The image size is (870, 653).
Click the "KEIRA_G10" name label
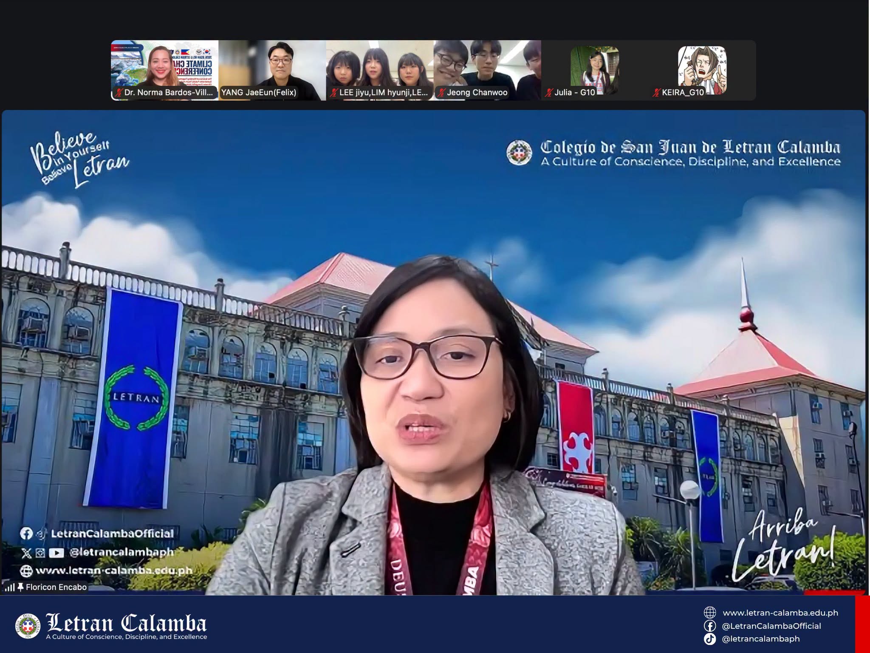tap(683, 92)
